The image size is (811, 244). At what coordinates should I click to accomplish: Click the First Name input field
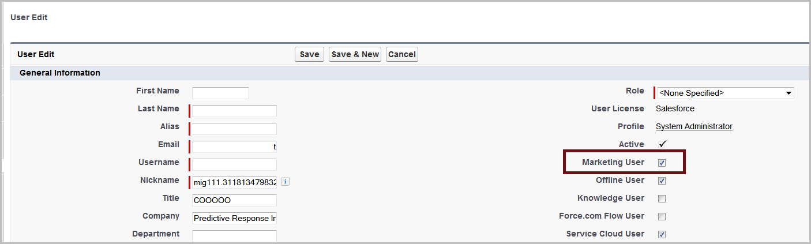point(220,93)
